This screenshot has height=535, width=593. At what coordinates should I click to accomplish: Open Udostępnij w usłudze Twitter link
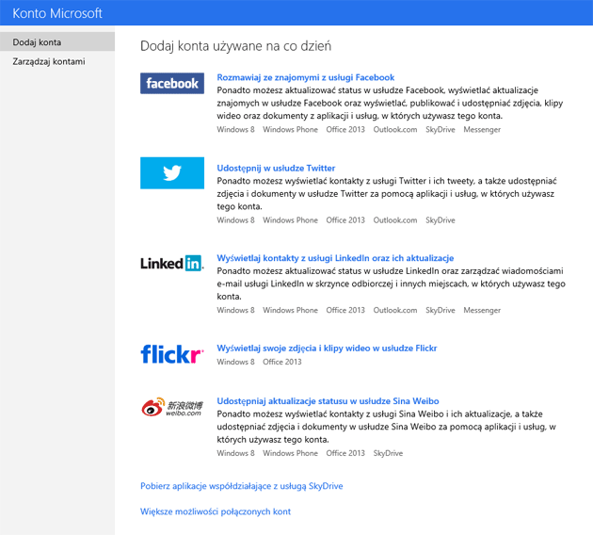point(276,168)
